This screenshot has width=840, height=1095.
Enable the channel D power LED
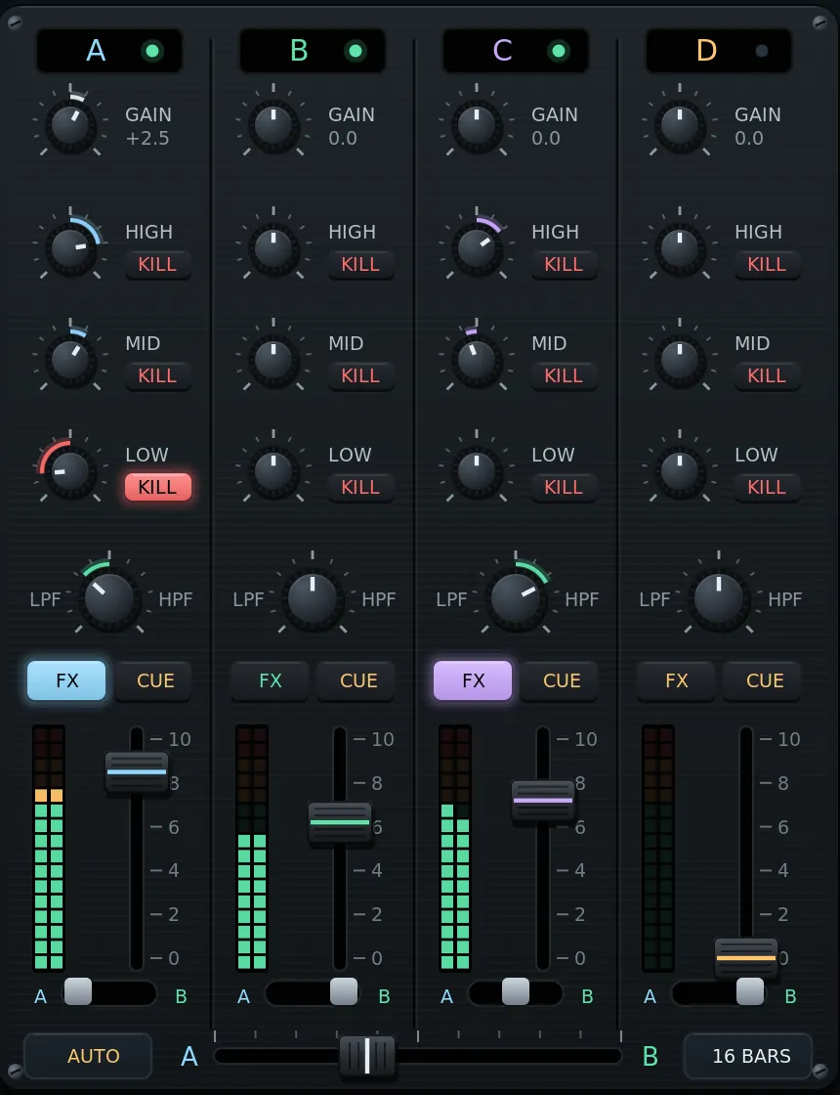pyautogui.click(x=762, y=51)
